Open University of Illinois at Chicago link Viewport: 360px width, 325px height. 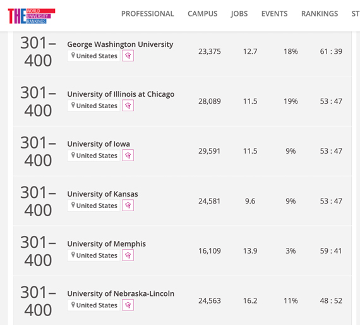121,94
